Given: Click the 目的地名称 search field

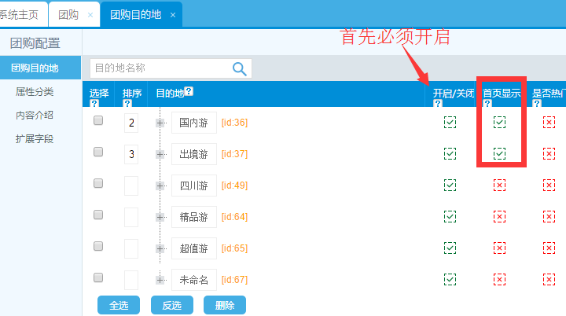Looking at the screenshot, I should point(160,68).
